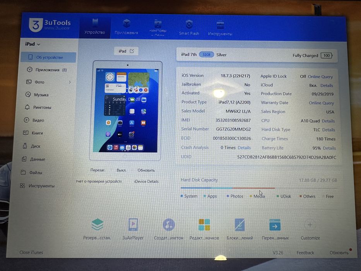The width and height of the screenshot is (361, 271).
Task: Open Hard Disk Type Details link
Action: [328, 130]
